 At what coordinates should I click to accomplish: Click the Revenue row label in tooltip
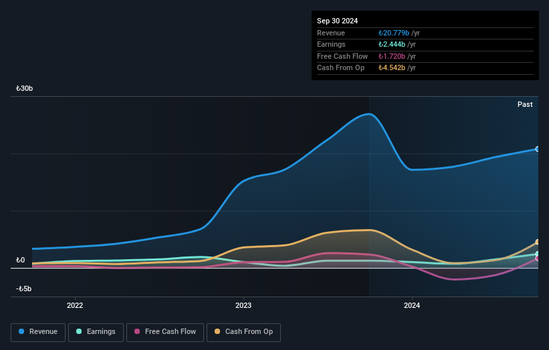tap(331, 33)
